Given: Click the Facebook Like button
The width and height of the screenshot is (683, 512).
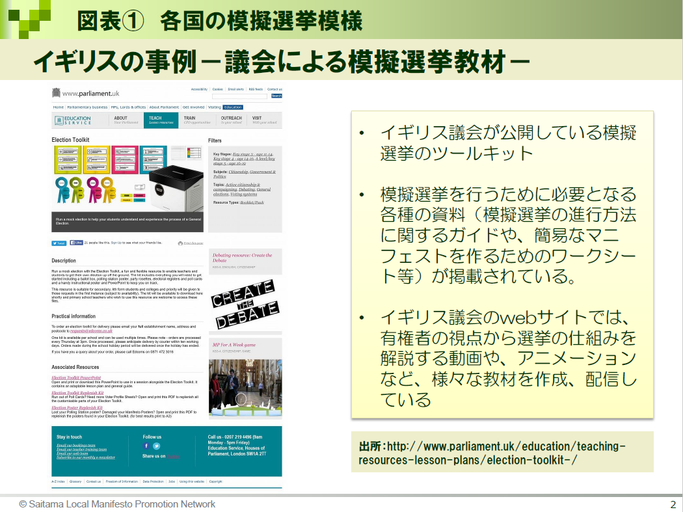Looking at the screenshot, I should point(77,243).
